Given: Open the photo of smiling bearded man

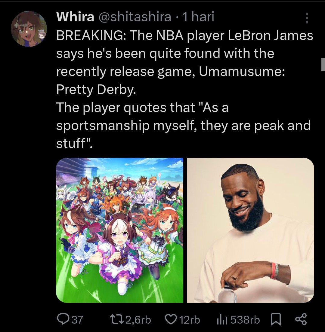Looking at the screenshot, I should (250, 230).
